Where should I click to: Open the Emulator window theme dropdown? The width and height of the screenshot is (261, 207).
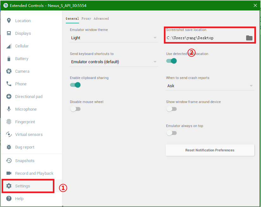point(114,38)
